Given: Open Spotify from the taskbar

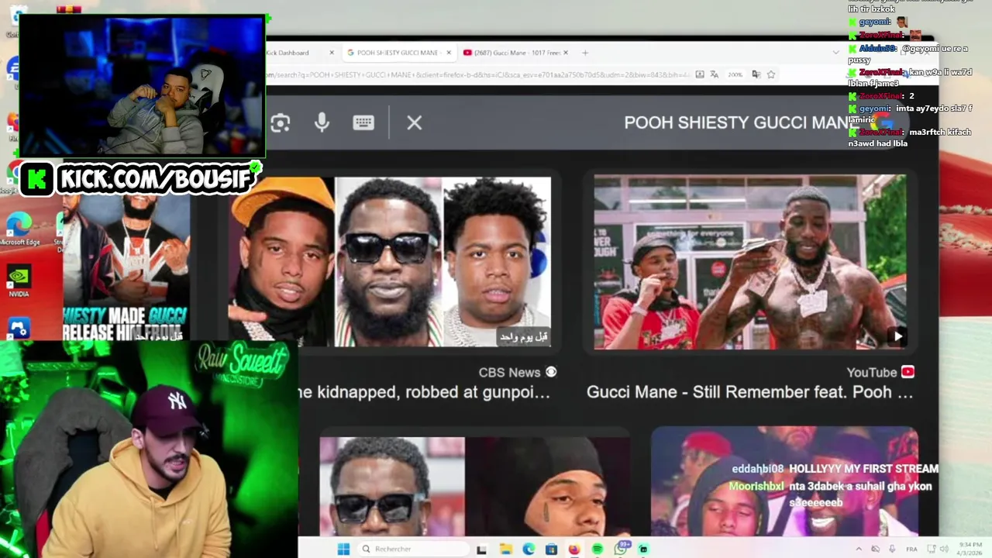Looking at the screenshot, I should (x=597, y=549).
